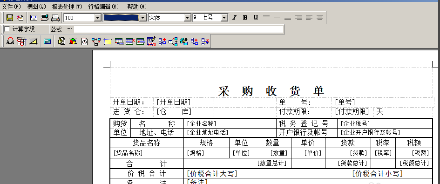Open the 文件(F) menu
Screen dimensions: 440x184
click(x=12, y=7)
